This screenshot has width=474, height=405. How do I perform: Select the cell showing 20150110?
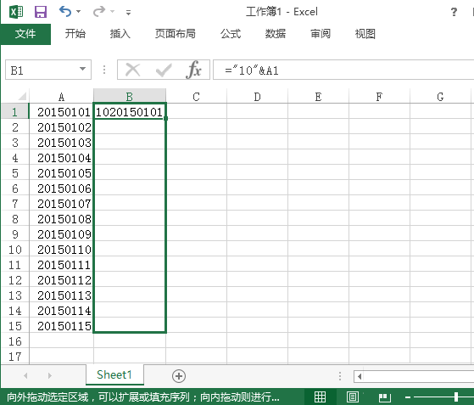pos(61,250)
